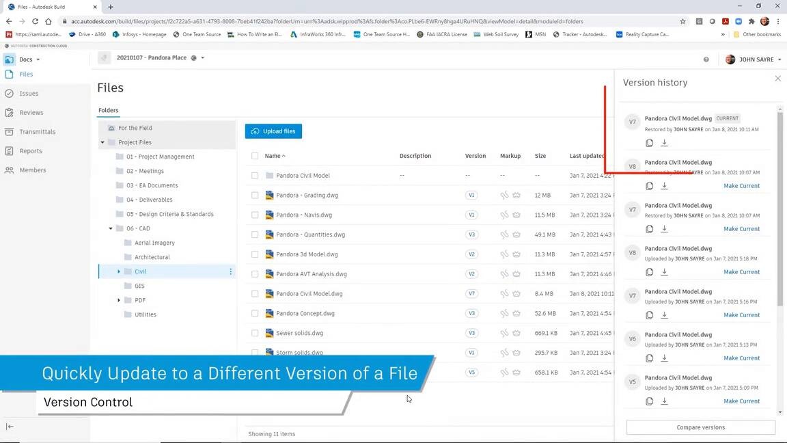Open project selector 20210107 - Pandora Place
The height and width of the screenshot is (443, 787).
[161, 57]
